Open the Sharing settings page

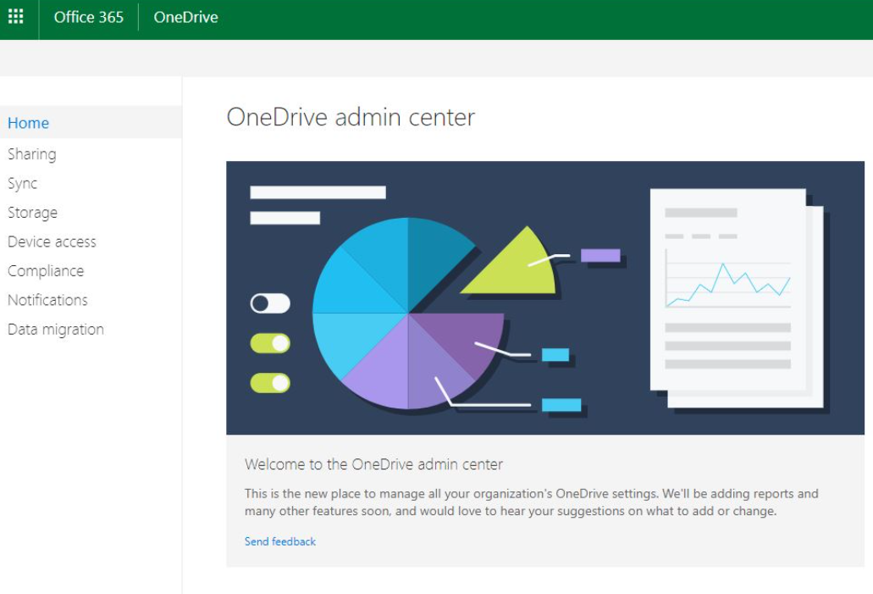(31, 153)
